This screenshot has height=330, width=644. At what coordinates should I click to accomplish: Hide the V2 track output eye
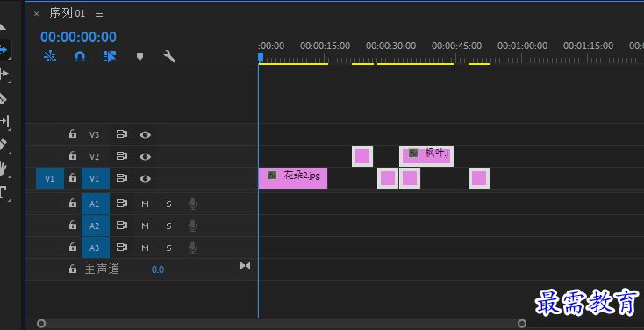point(145,156)
